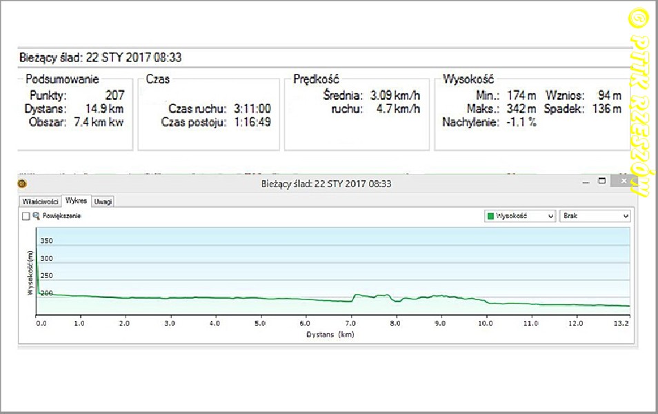Maximize the Bieżący ślad window
Screen dimensions: 658x414
(602, 181)
